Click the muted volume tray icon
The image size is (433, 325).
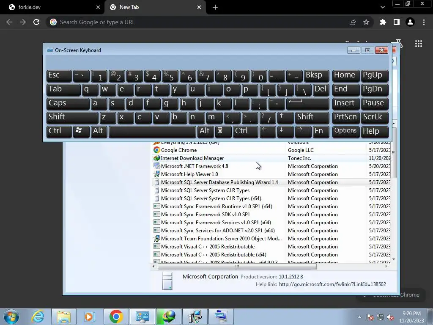pos(390,317)
